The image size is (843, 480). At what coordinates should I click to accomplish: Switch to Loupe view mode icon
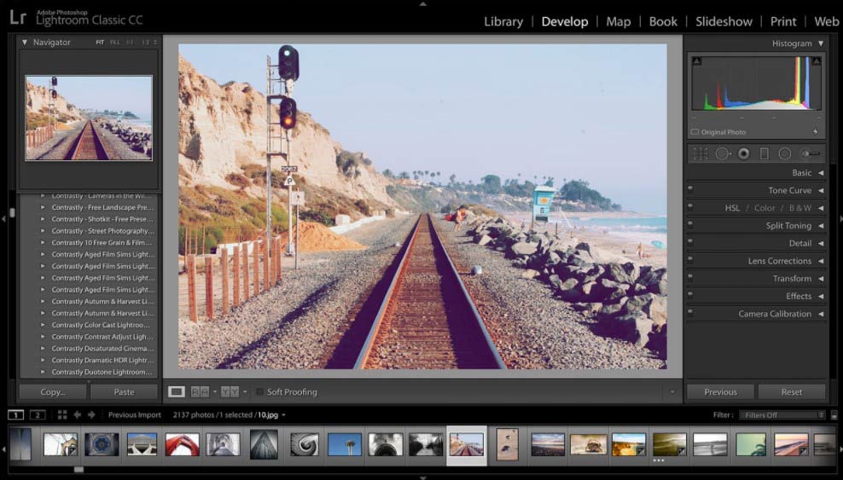coord(177,392)
